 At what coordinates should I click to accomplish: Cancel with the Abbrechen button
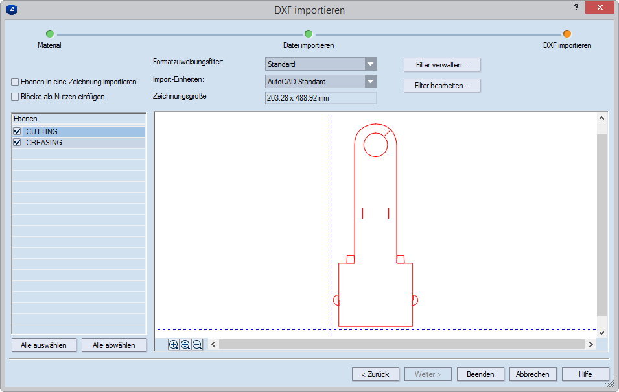point(533,374)
